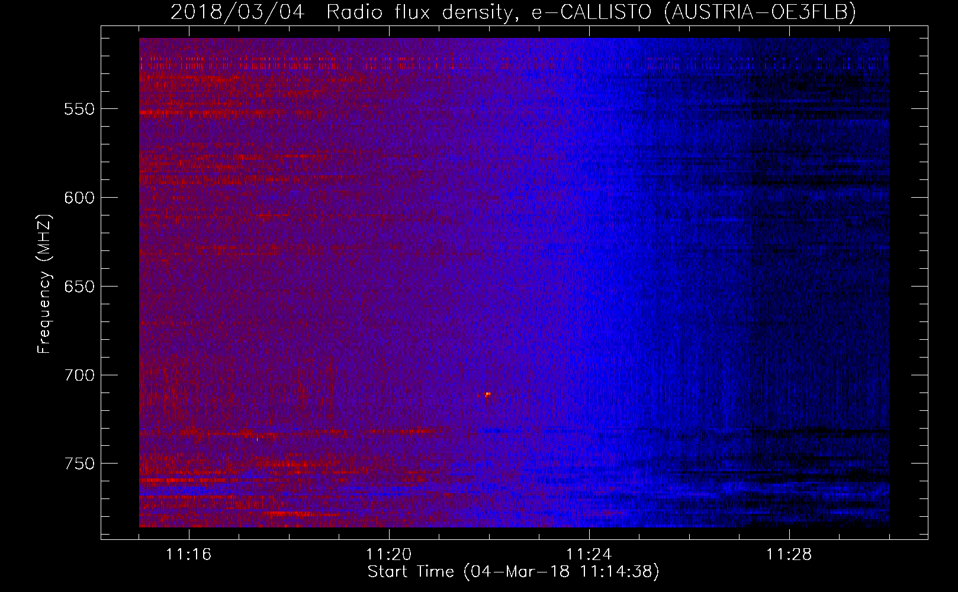Click the 600 frequency tick label

(x=79, y=198)
